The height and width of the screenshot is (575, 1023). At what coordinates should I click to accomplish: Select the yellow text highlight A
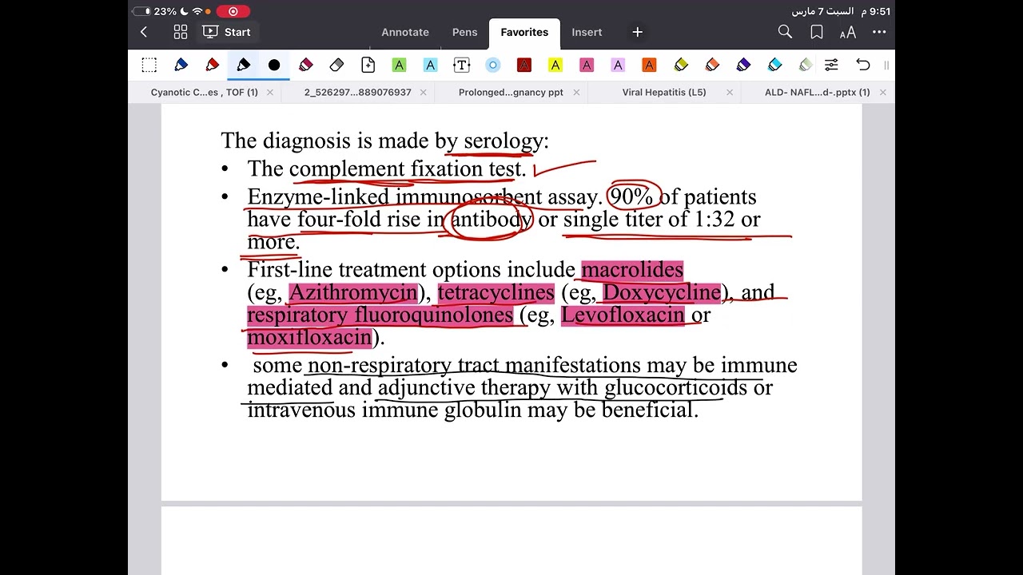(x=555, y=65)
